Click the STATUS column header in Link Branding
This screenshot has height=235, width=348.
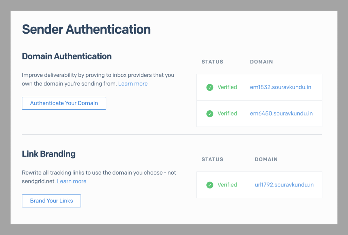[212, 159]
